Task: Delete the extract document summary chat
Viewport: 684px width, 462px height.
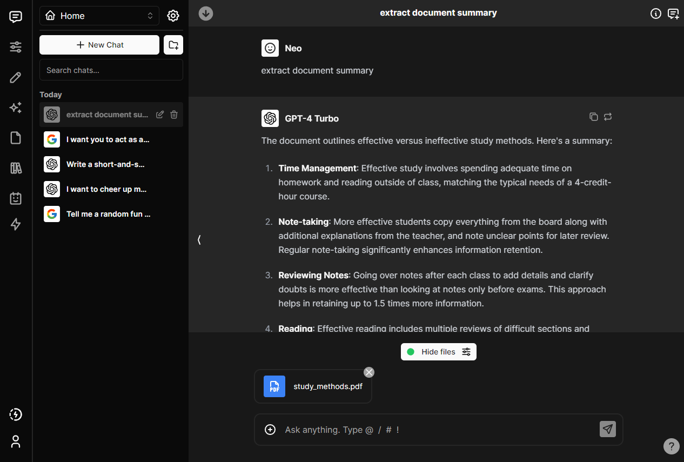Action: pyautogui.click(x=174, y=115)
